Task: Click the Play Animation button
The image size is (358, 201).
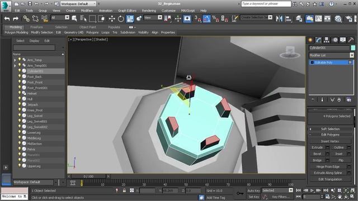Action: tap(312, 190)
